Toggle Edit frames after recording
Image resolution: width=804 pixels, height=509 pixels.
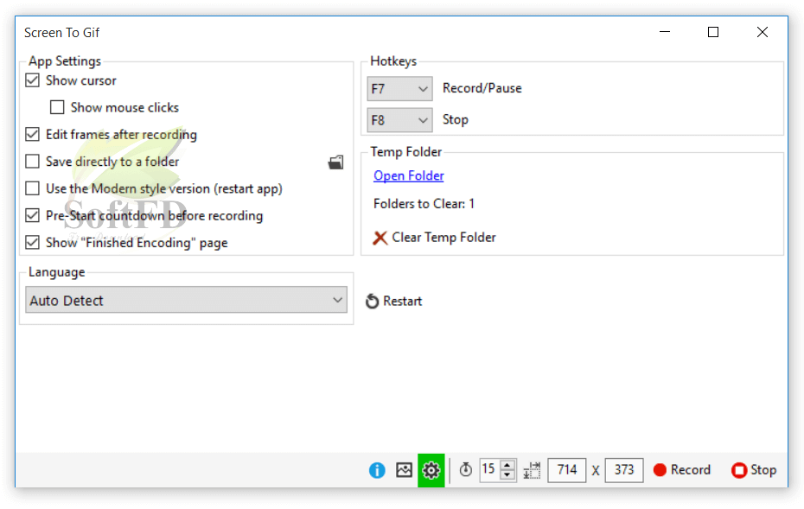(32, 134)
